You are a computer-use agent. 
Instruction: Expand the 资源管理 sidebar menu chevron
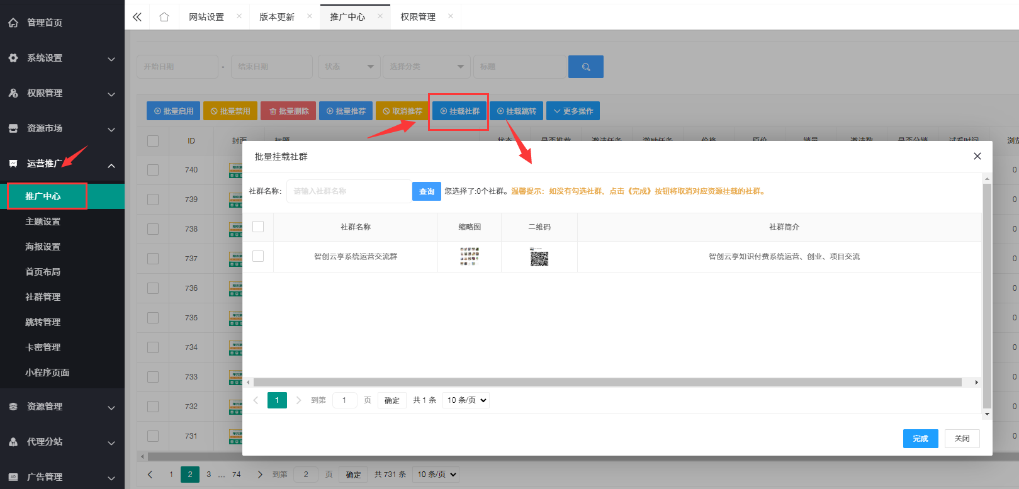pyautogui.click(x=111, y=407)
